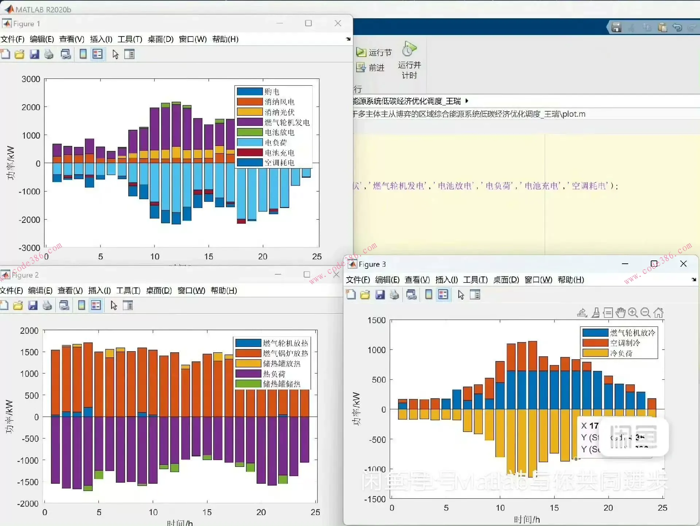Click the 运行节 button in MATLAB editor
Viewport: 700px width, 526px height.
click(374, 53)
